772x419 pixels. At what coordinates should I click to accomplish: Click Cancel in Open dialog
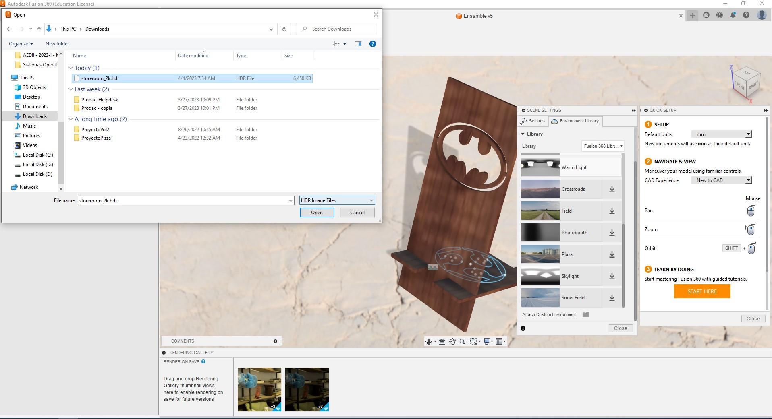tap(357, 213)
